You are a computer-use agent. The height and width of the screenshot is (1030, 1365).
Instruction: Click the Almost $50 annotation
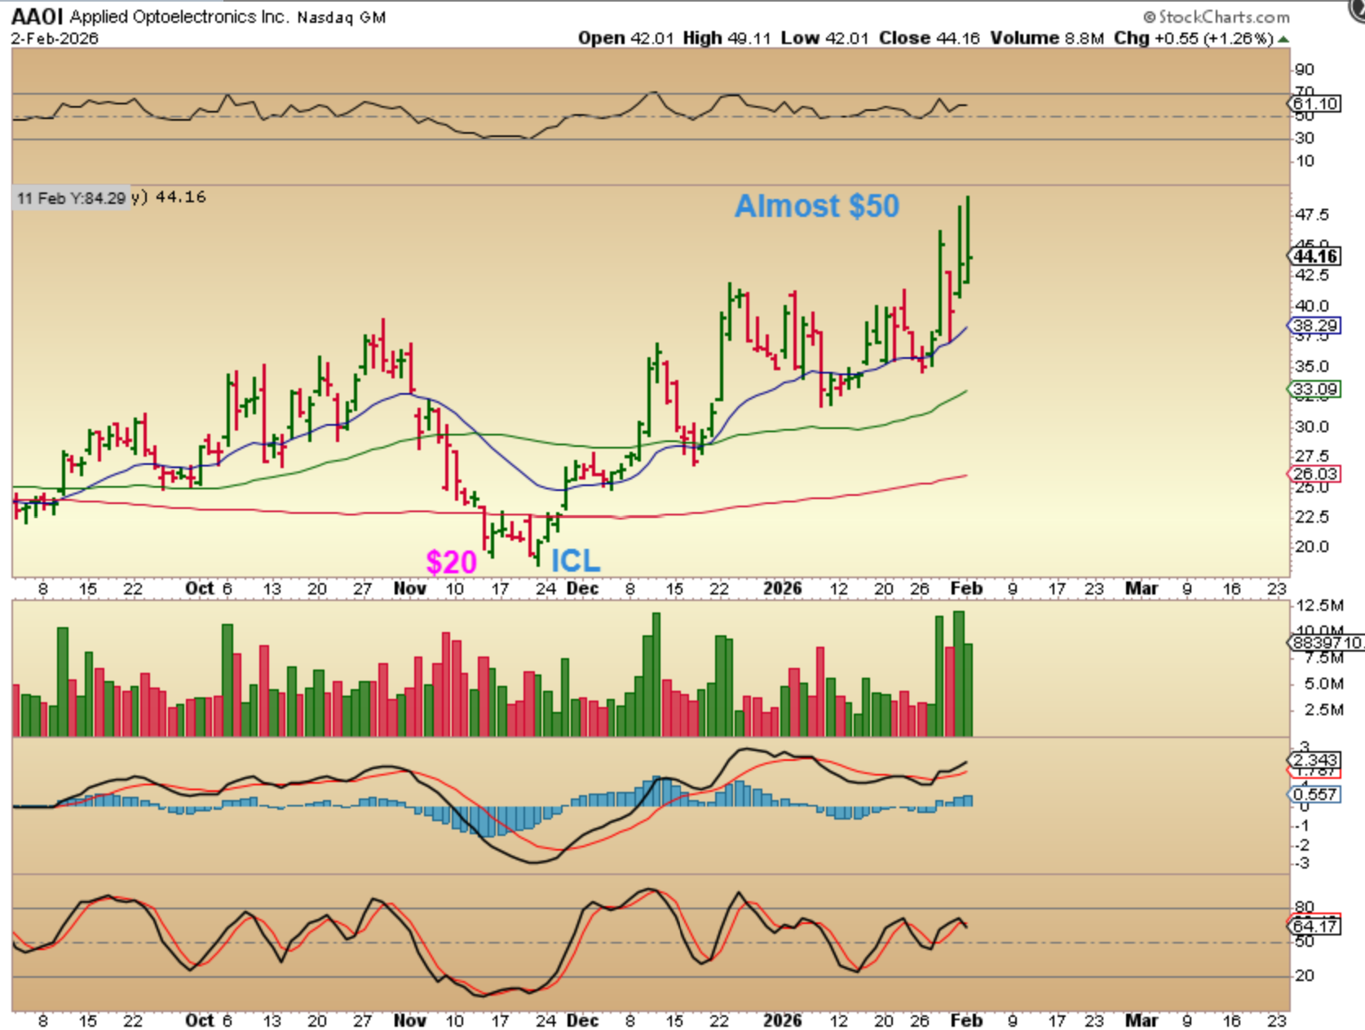(x=817, y=206)
